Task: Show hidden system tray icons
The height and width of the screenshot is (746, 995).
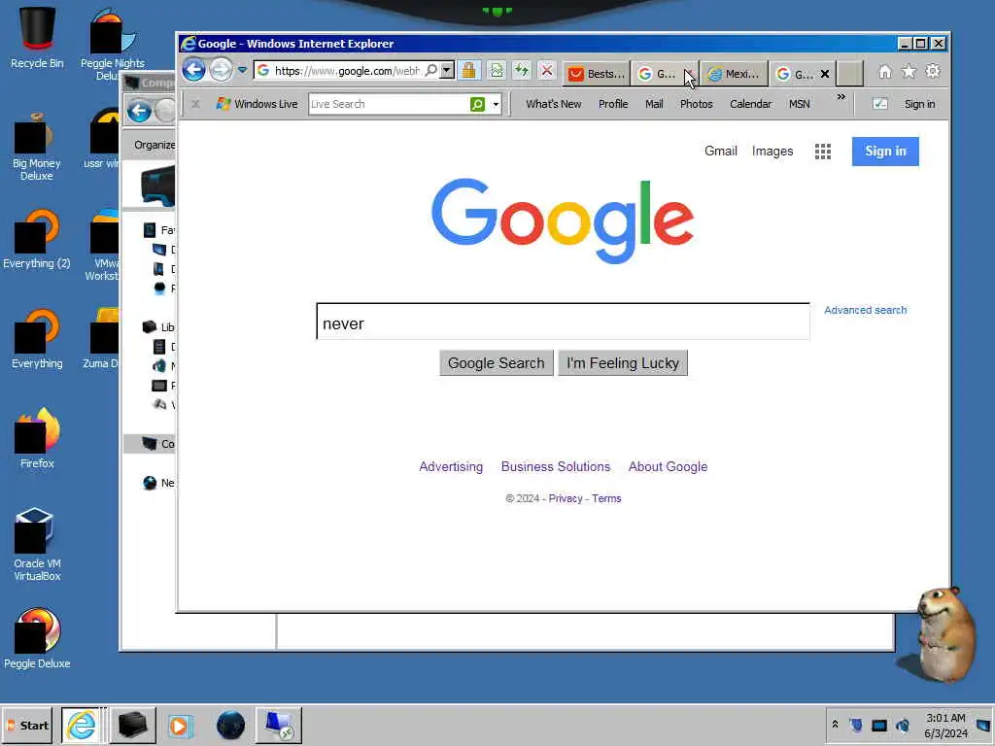Action: point(835,725)
